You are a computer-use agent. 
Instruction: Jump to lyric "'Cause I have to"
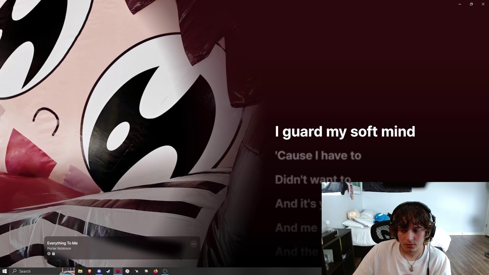click(x=318, y=155)
